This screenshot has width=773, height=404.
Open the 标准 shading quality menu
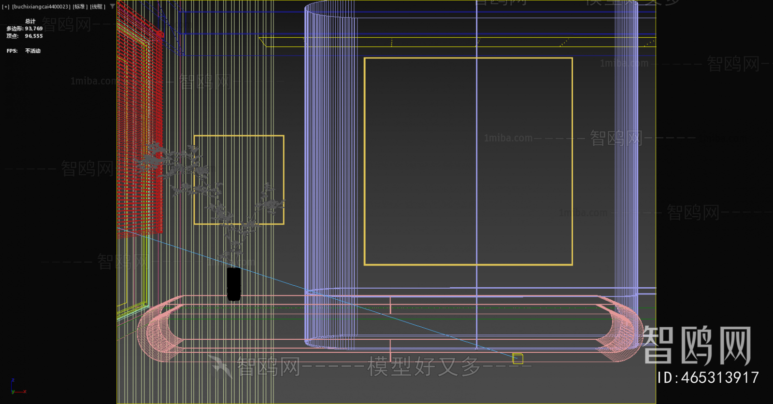[x=80, y=7]
